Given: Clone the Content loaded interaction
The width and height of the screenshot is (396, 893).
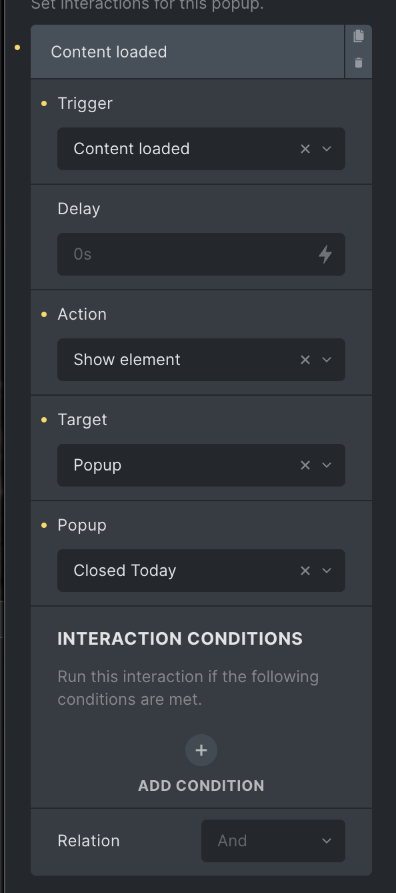Looking at the screenshot, I should click(x=359, y=36).
